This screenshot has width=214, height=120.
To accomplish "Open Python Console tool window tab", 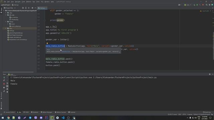I will [60, 112].
